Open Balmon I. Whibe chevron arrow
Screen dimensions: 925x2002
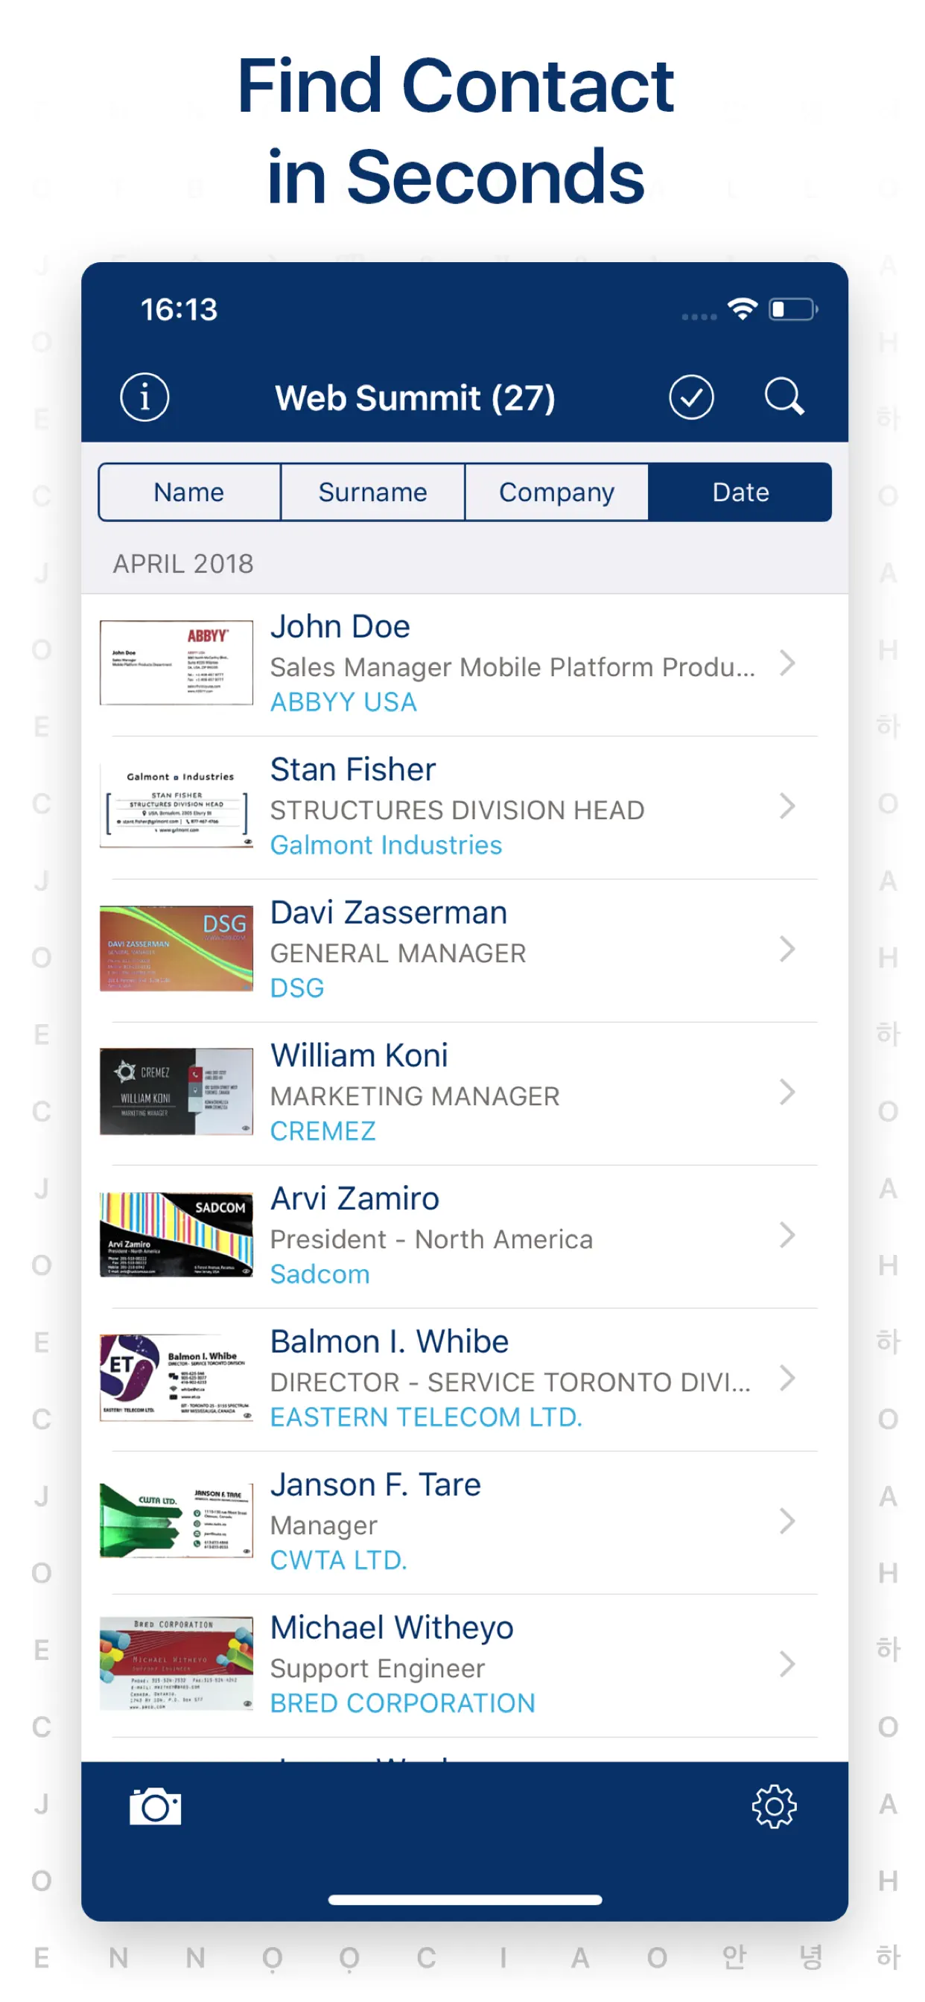point(787,1378)
